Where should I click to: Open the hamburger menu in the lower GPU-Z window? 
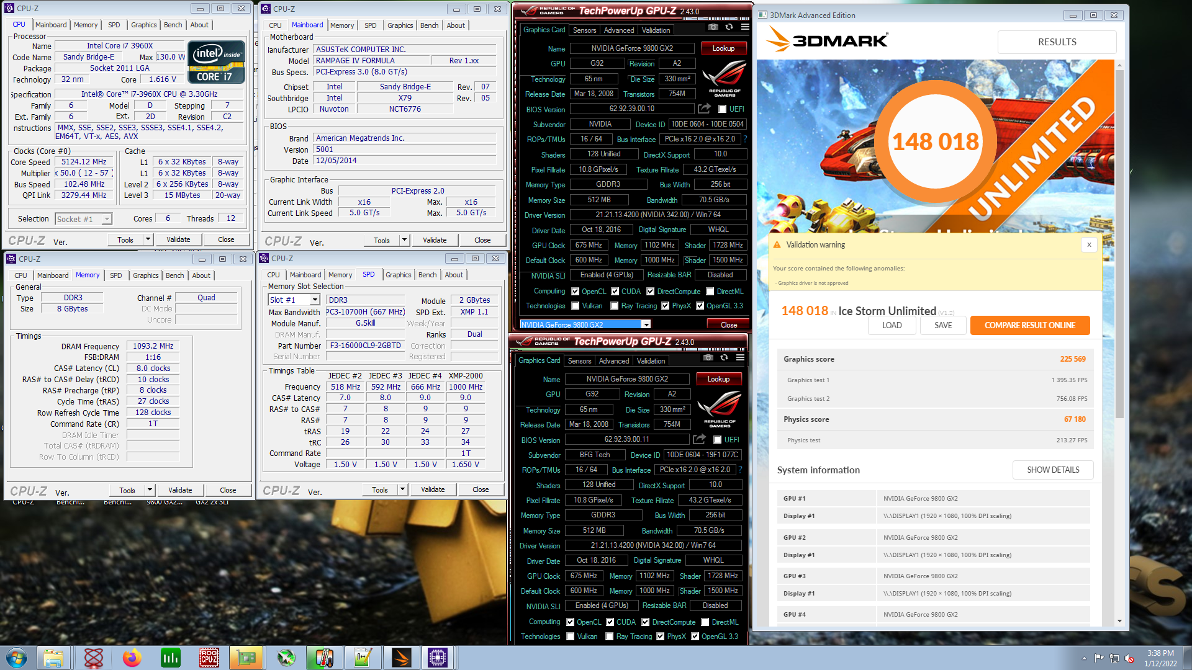[740, 358]
